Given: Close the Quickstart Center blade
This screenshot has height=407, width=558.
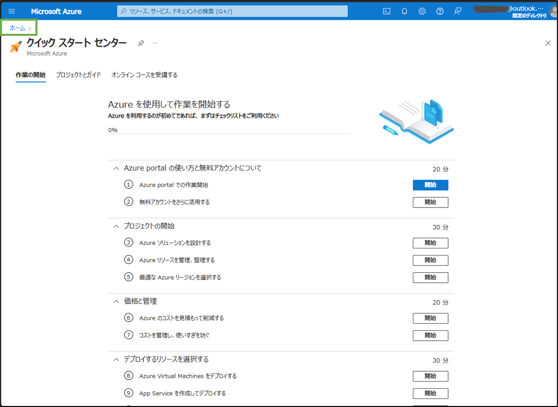Looking at the screenshot, I should [x=548, y=43].
